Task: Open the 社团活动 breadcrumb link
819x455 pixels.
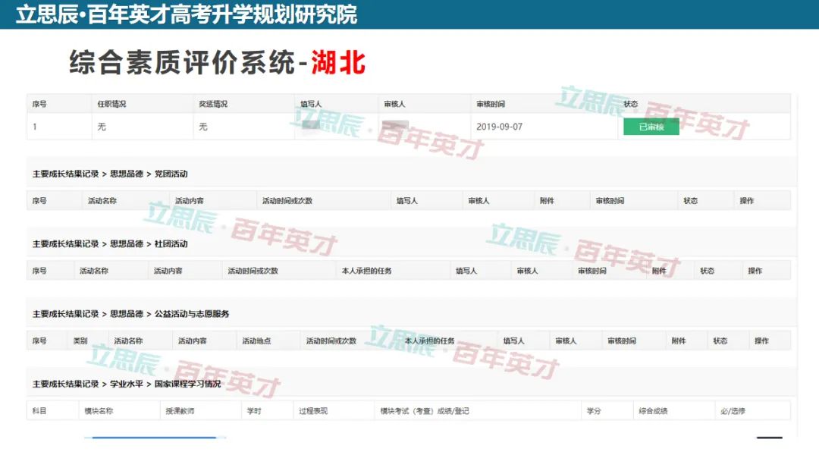Action: pos(171,243)
